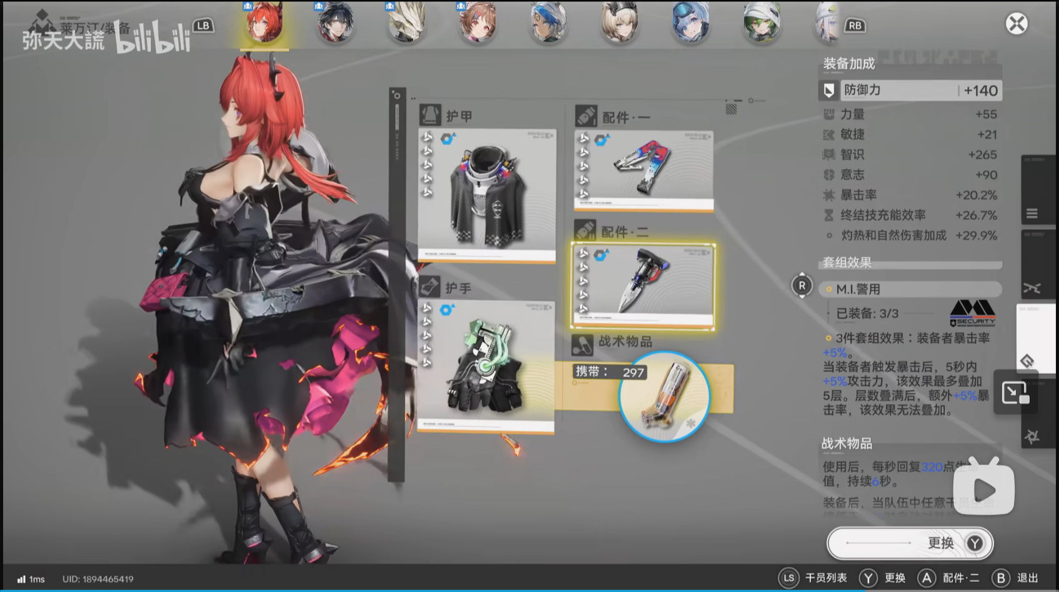Click the 终结技充能效率 +26.7% row
This screenshot has height=592, width=1059.
tap(910, 215)
